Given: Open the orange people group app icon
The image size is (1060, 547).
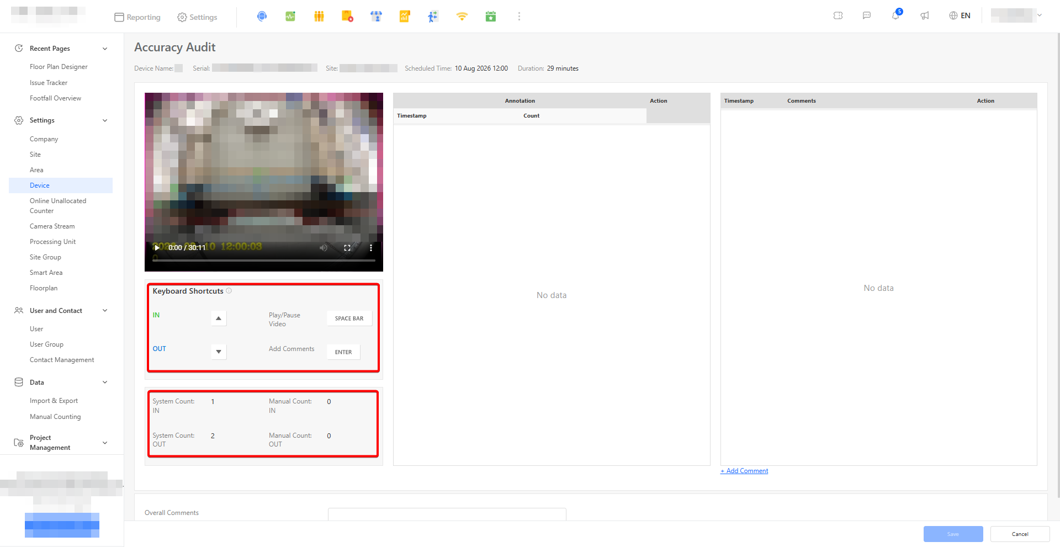Looking at the screenshot, I should click(x=319, y=17).
